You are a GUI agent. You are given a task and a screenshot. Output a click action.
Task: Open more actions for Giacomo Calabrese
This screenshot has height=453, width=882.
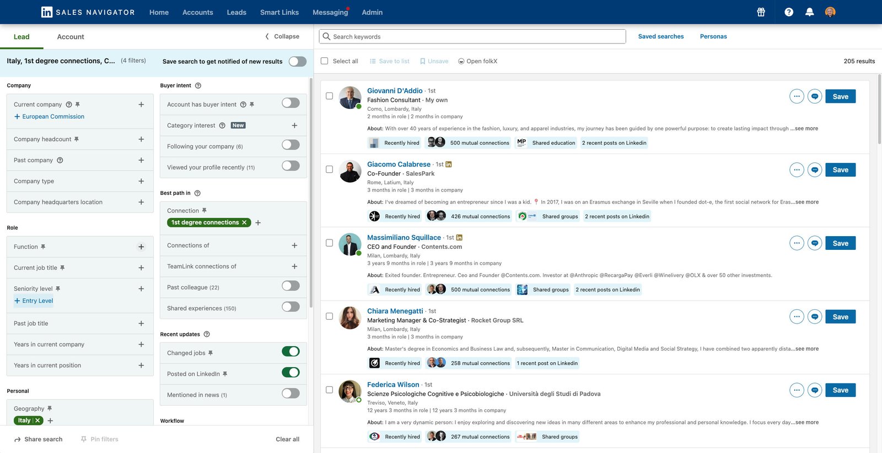797,170
